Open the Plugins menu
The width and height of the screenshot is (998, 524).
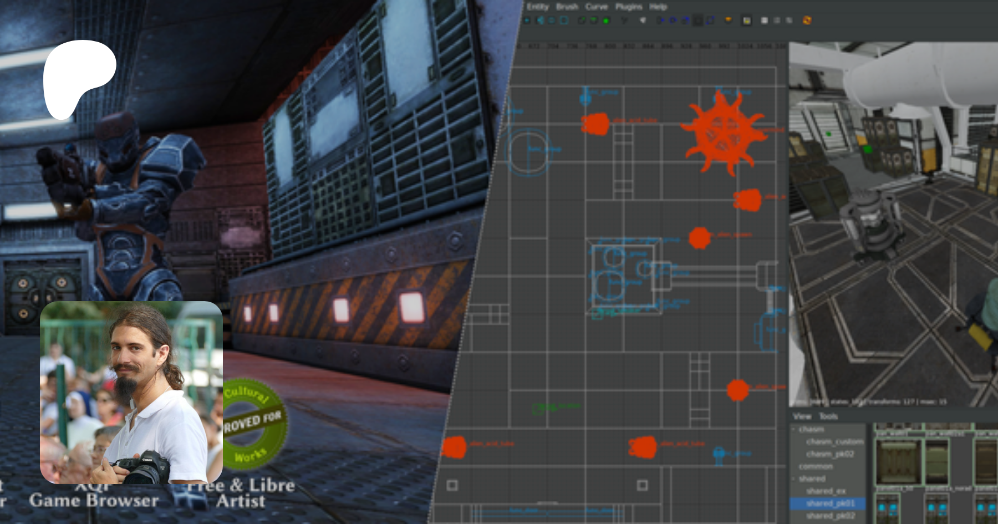pyautogui.click(x=628, y=7)
